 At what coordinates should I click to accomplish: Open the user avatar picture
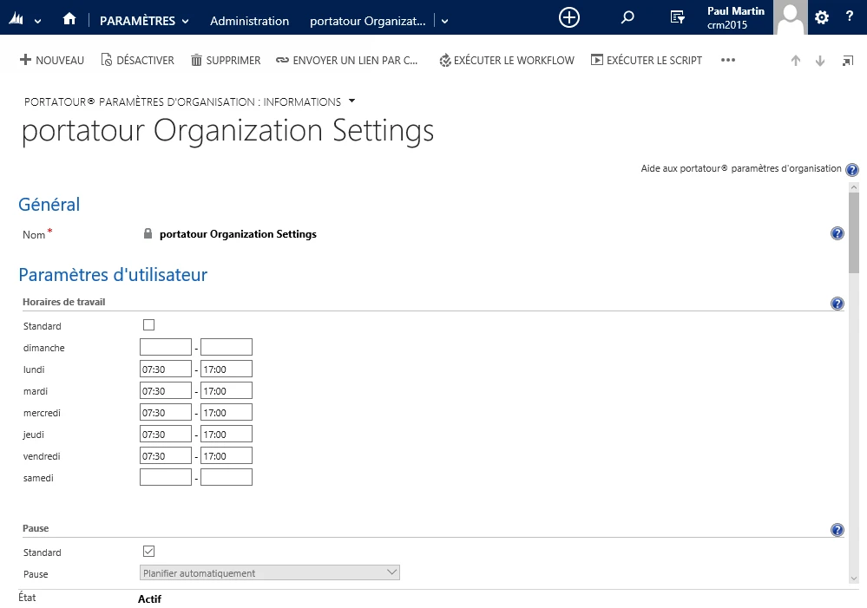pyautogui.click(x=790, y=17)
